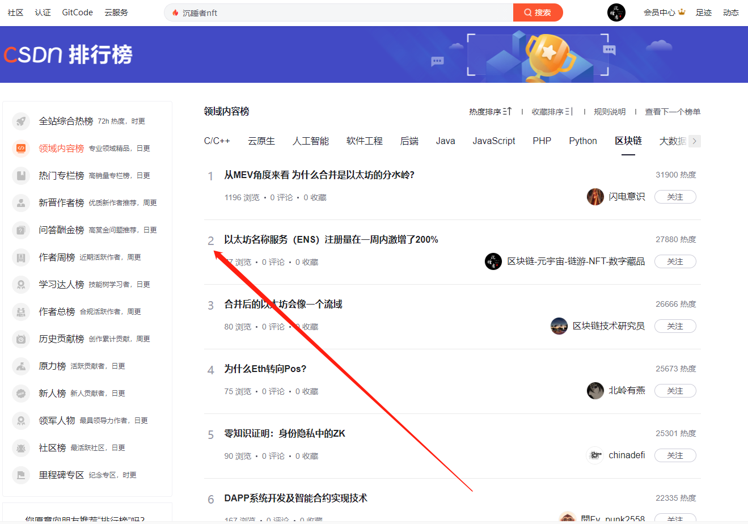Click author name 闪电意识
Viewport: 748px width, 524px height.
627,197
